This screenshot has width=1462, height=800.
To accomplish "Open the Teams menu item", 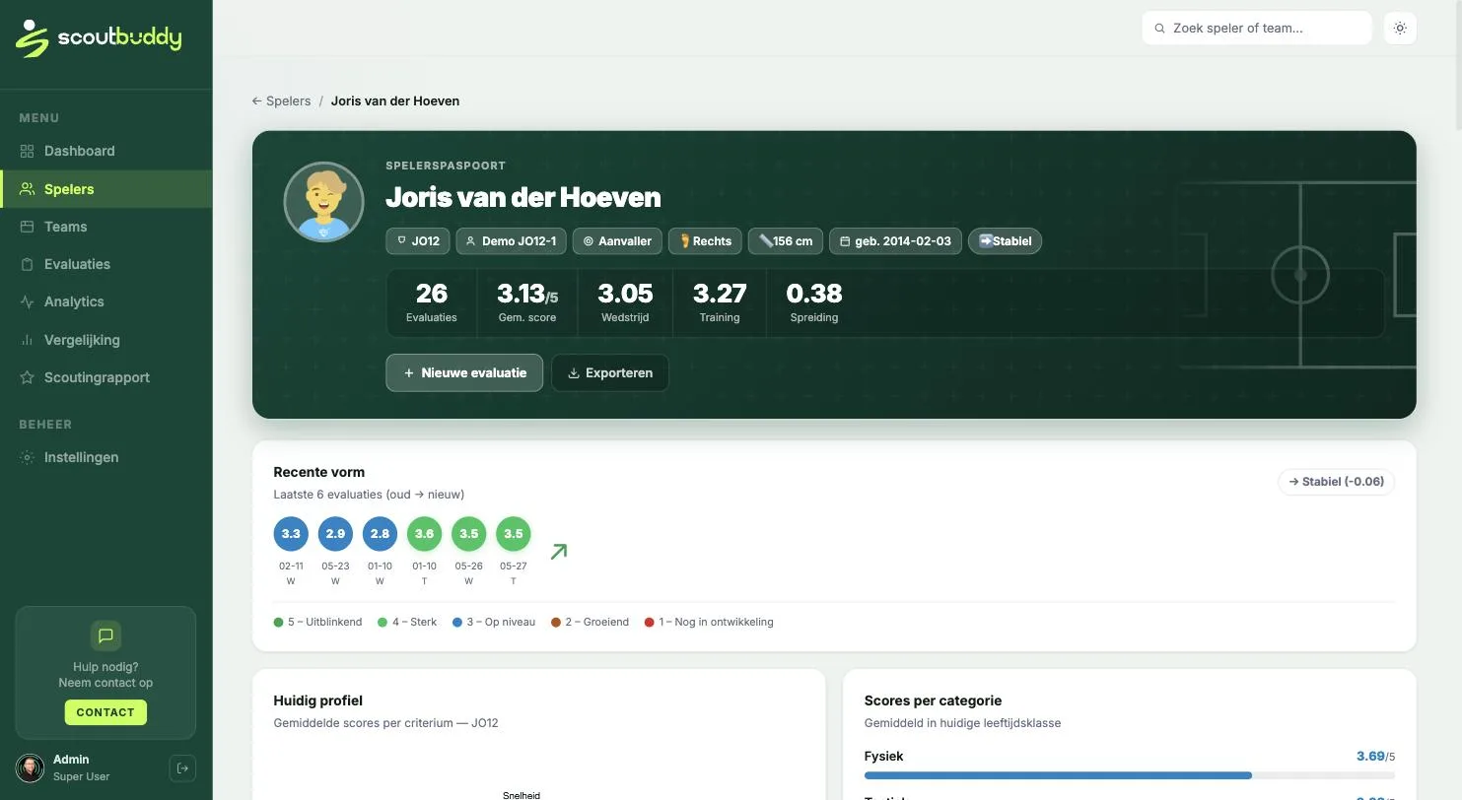I will coord(105,227).
